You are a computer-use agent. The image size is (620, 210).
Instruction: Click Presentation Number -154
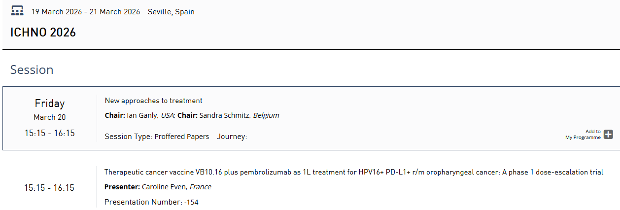(x=151, y=202)
